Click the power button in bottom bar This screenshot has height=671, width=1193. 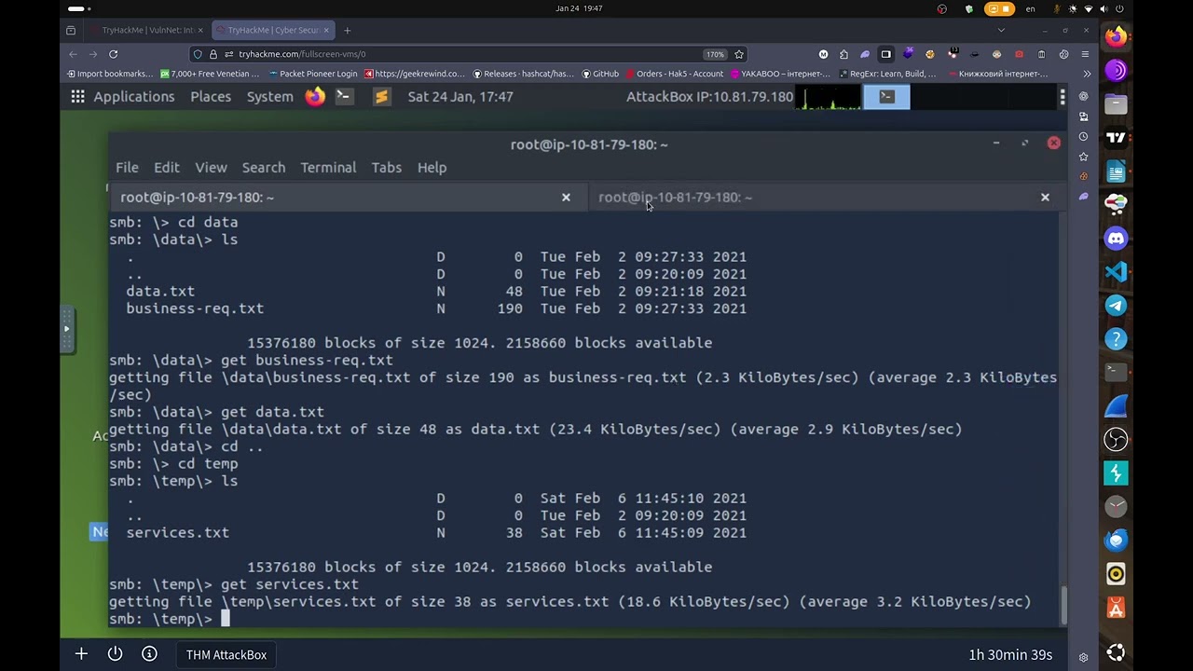(115, 654)
